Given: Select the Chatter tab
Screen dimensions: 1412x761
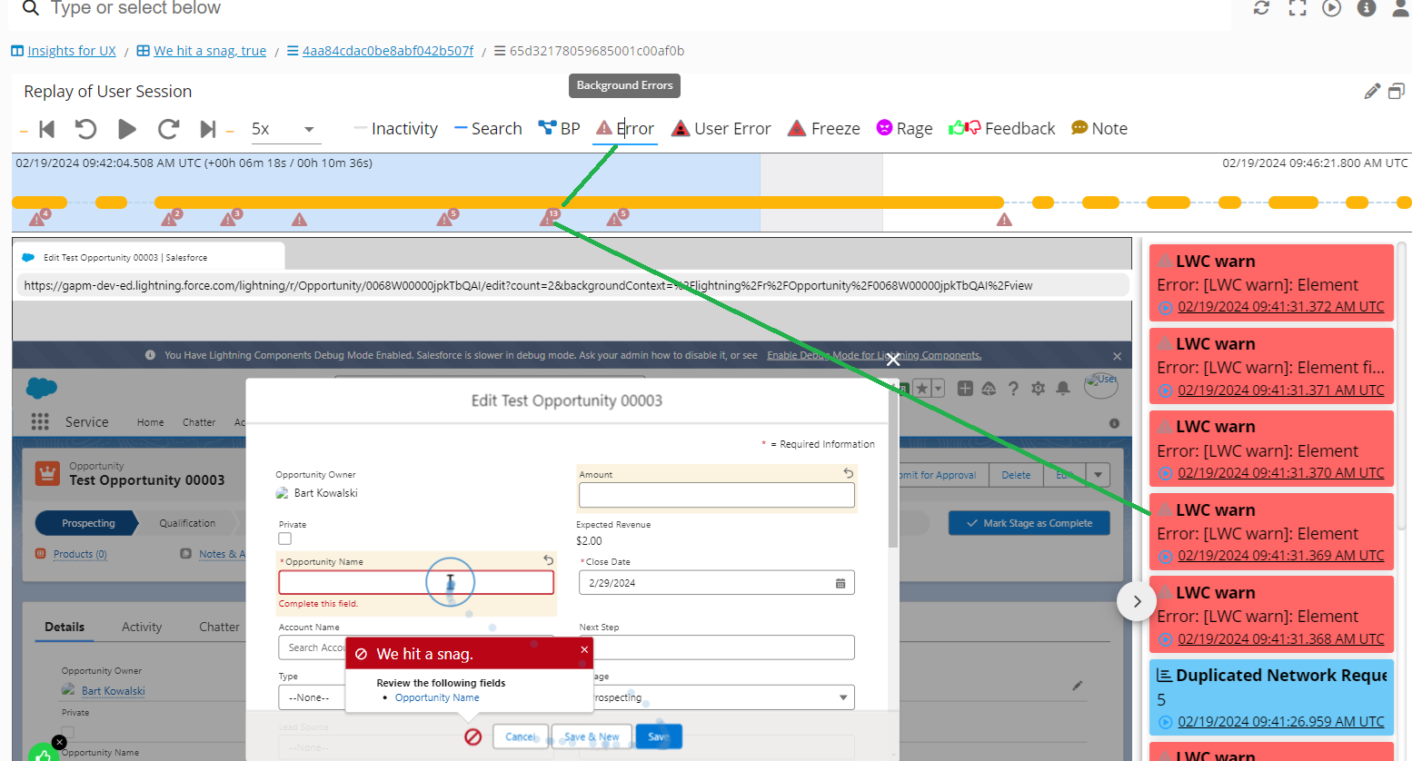Looking at the screenshot, I should tap(218, 627).
